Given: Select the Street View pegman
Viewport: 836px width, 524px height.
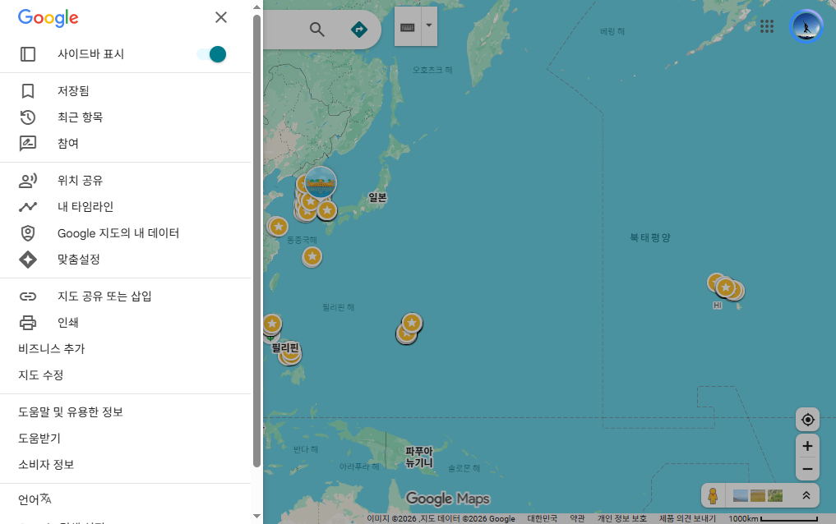Looking at the screenshot, I should coord(713,496).
